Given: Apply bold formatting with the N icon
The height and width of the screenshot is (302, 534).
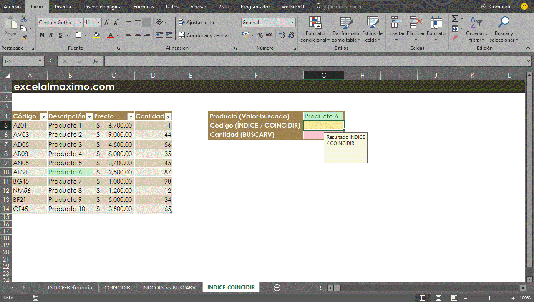Looking at the screenshot, I should click(x=41, y=35).
